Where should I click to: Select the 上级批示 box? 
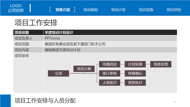pos(109,82)
